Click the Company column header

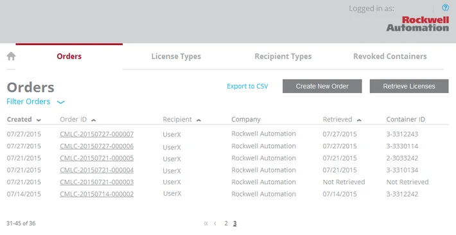click(x=246, y=119)
